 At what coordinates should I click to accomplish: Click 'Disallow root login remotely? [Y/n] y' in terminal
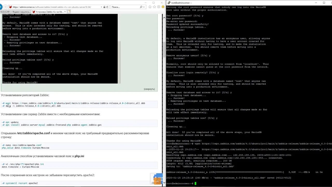coord(192,72)
